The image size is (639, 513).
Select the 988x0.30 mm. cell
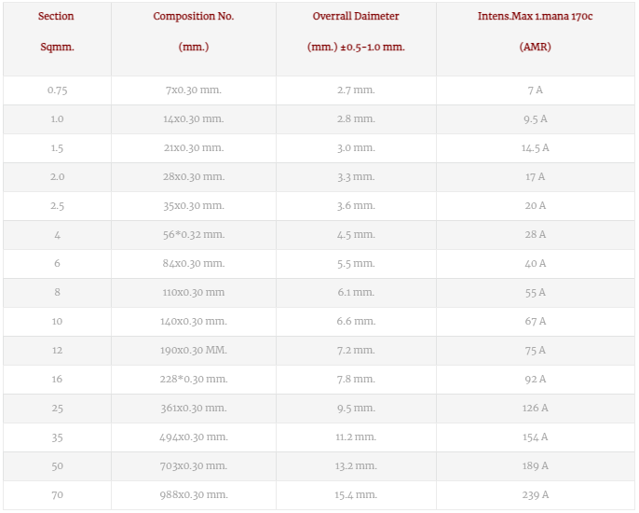194,495
